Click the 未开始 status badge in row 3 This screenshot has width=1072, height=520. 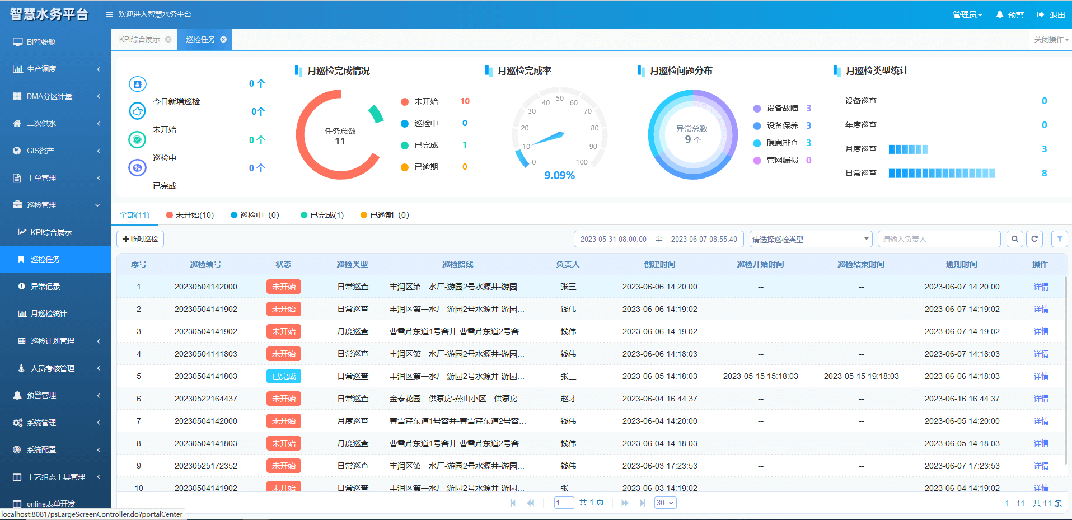pos(284,331)
